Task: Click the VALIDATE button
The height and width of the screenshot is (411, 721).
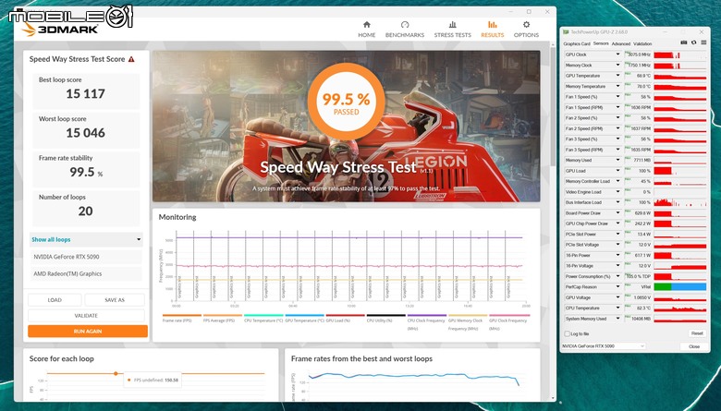Action: pos(86,316)
